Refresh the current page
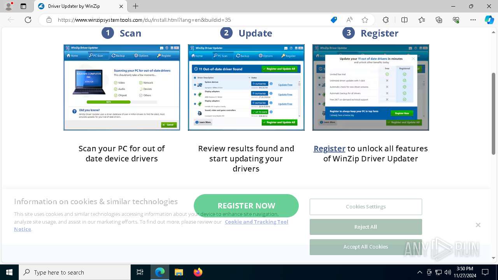 point(28,20)
